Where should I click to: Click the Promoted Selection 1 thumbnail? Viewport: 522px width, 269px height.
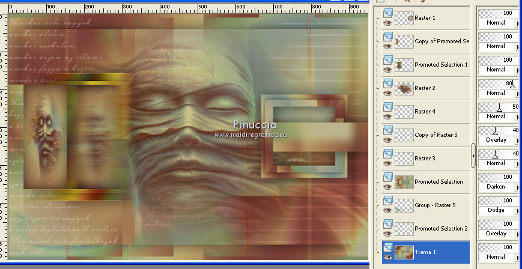click(x=404, y=65)
